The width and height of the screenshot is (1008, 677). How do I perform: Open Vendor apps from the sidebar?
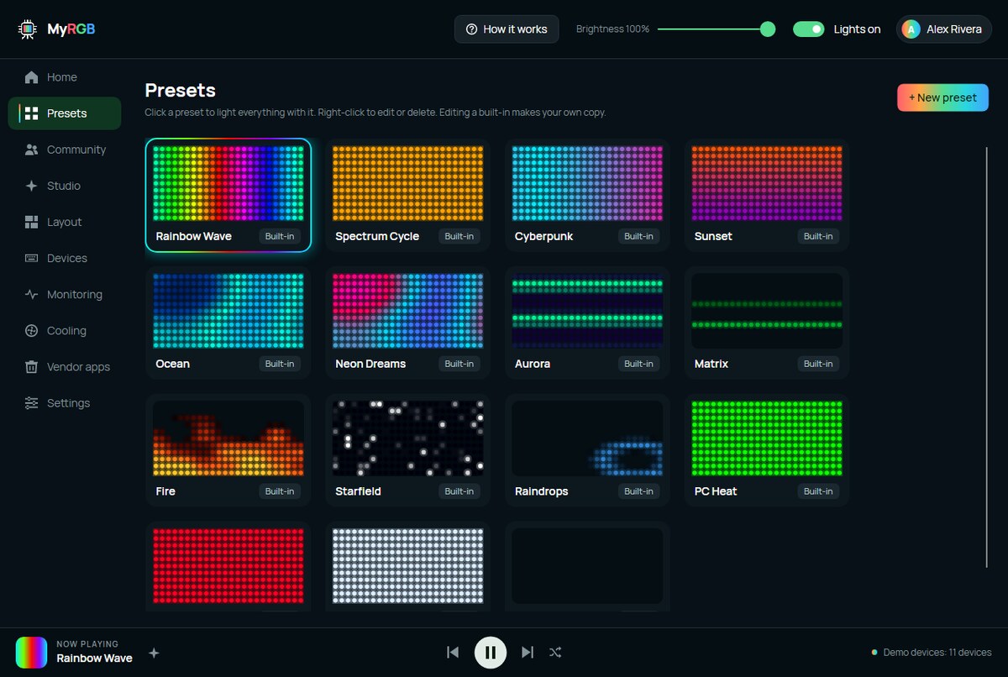(x=65, y=366)
